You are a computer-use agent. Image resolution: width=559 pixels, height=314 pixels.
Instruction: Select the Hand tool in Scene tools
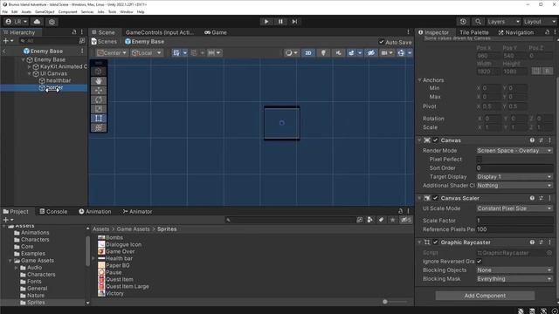coord(99,81)
